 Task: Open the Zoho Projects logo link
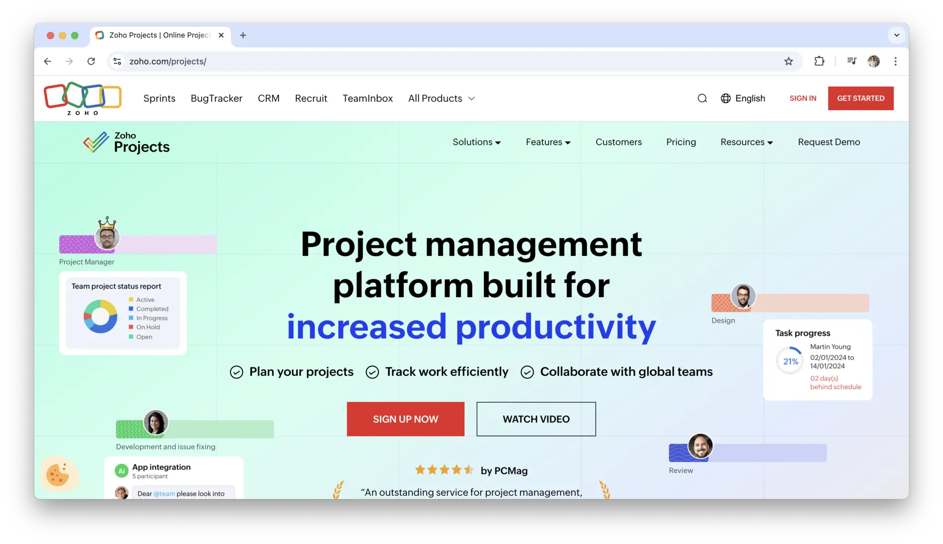click(127, 143)
